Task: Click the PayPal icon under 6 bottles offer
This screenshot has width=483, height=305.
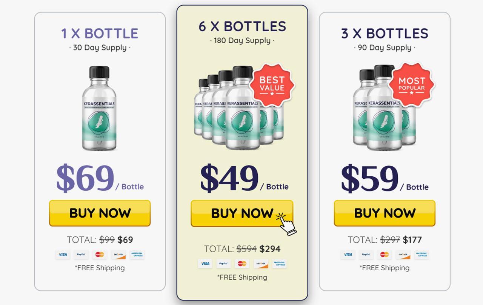Action: point(223,264)
